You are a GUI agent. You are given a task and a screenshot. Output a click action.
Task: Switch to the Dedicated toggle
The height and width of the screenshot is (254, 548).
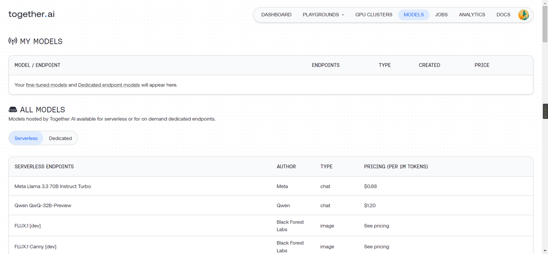[60, 138]
